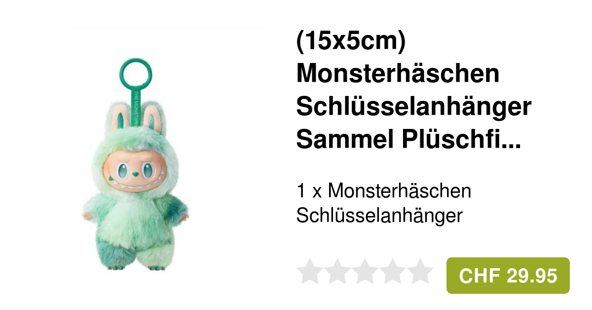Click the '1 x Monsterhäschen Schlüsselanhänger' description
The width and height of the screenshot is (592, 310).
[x=384, y=203]
